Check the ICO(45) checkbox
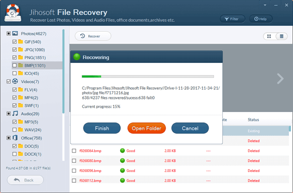 click(x=14, y=73)
